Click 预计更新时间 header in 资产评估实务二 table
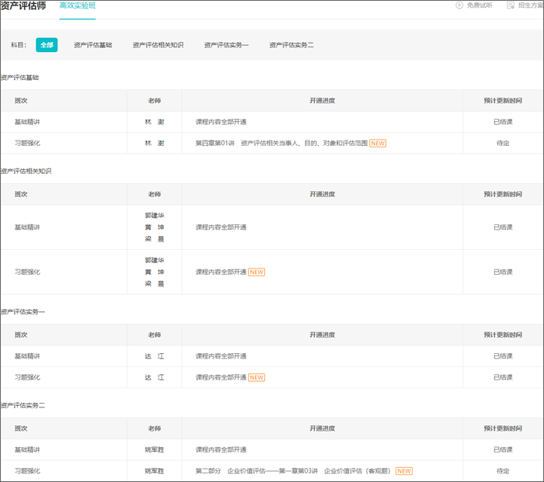Image resolution: width=544 pixels, height=482 pixels. pyautogui.click(x=503, y=428)
